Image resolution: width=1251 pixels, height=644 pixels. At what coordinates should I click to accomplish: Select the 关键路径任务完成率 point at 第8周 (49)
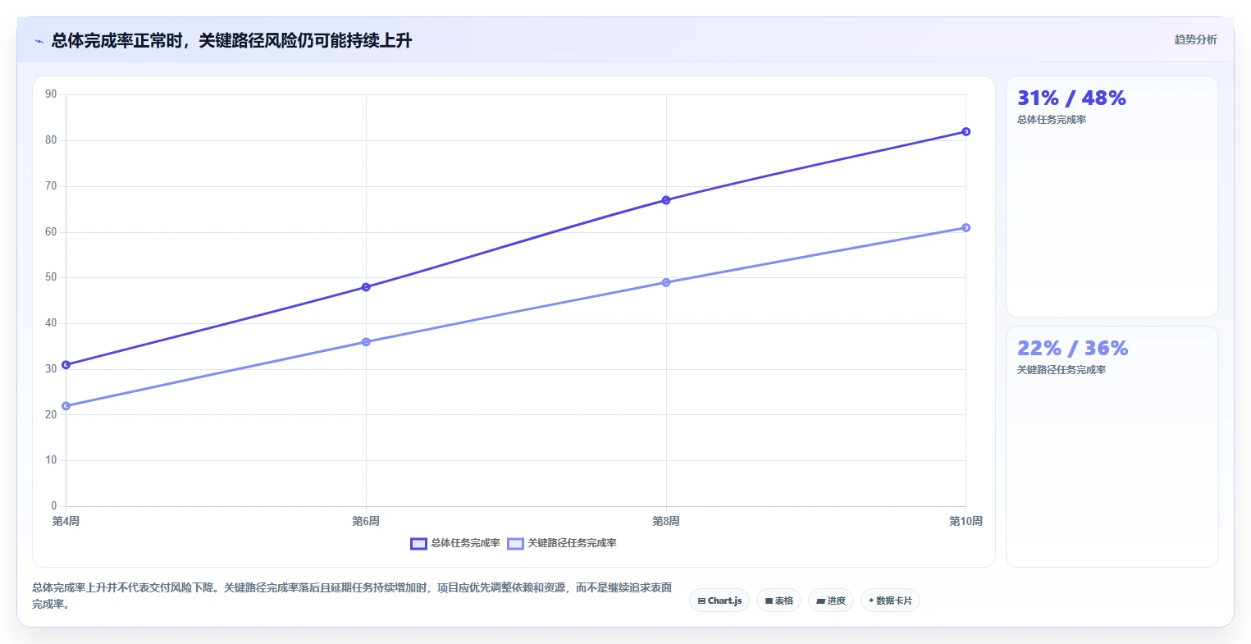[x=666, y=282]
